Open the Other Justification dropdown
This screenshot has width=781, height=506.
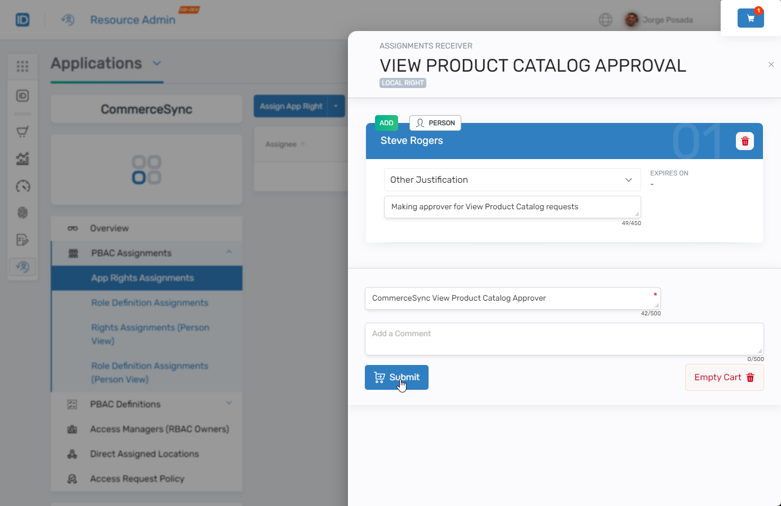pyautogui.click(x=511, y=179)
